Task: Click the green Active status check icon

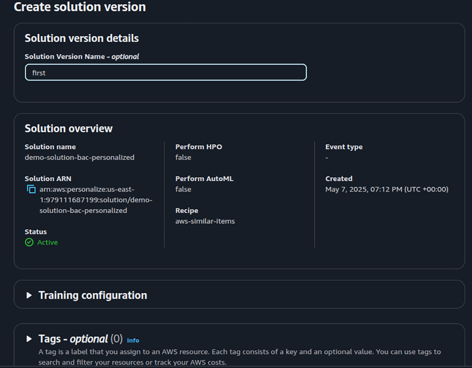Action: (29, 242)
